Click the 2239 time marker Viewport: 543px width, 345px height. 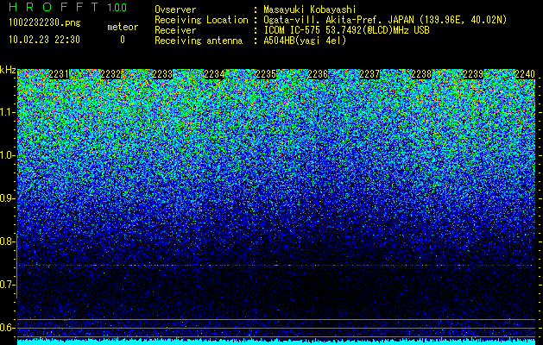pyautogui.click(x=473, y=74)
